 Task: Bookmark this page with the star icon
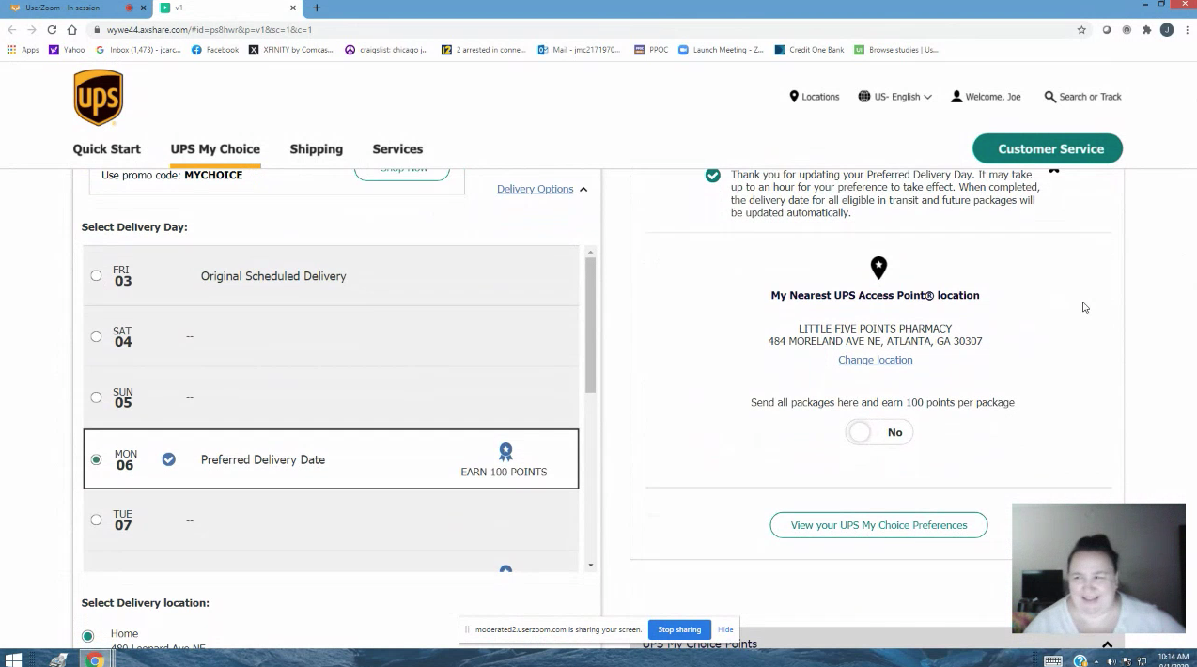(x=1081, y=30)
